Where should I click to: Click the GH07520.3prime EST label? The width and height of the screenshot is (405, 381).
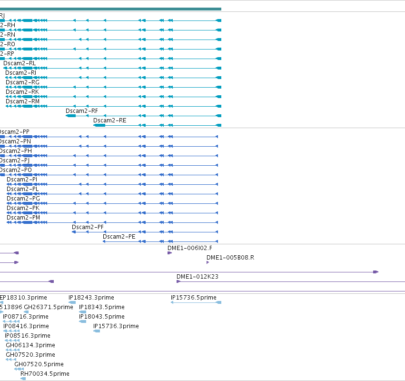pyautogui.click(x=30, y=355)
